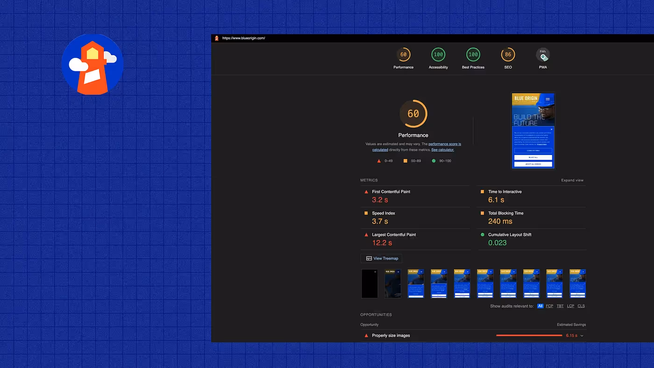
Task: Click the red estimated savings bar
Action: [x=529, y=336]
